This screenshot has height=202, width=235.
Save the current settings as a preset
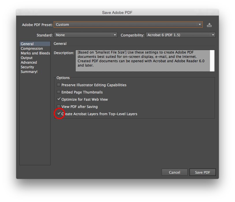tap(209, 25)
